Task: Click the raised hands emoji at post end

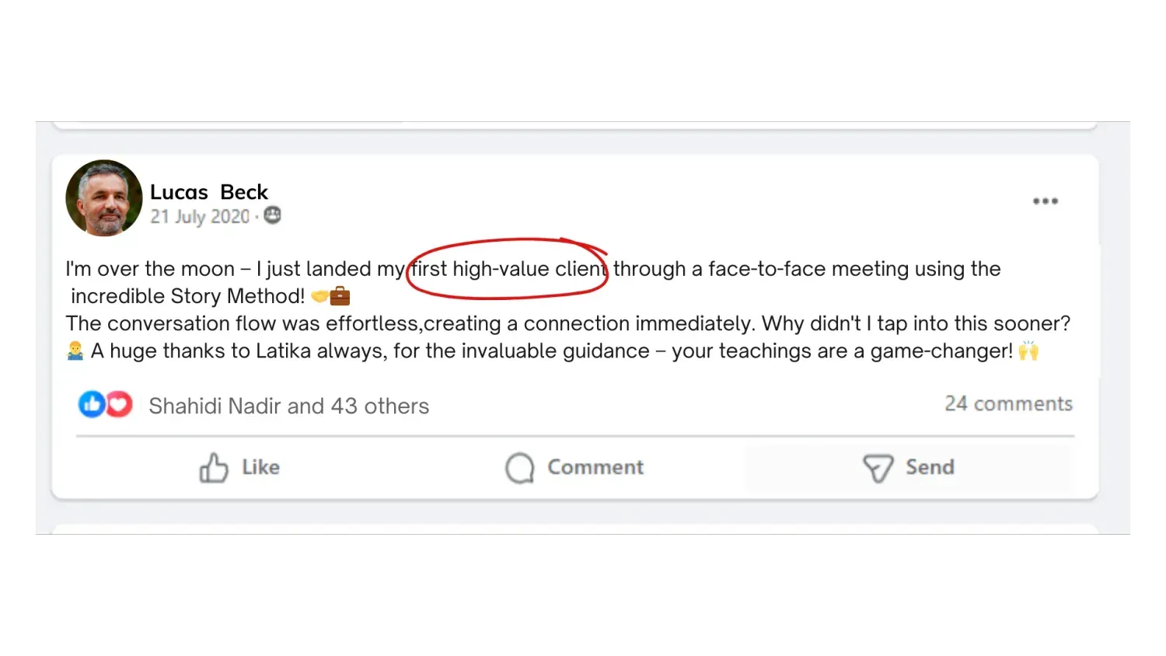Action: pyautogui.click(x=1028, y=351)
